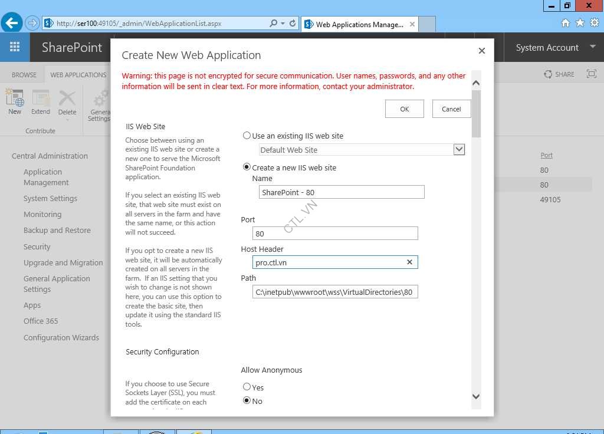Select Use an existing IIS web site
Image resolution: width=604 pixels, height=434 pixels.
(x=247, y=136)
